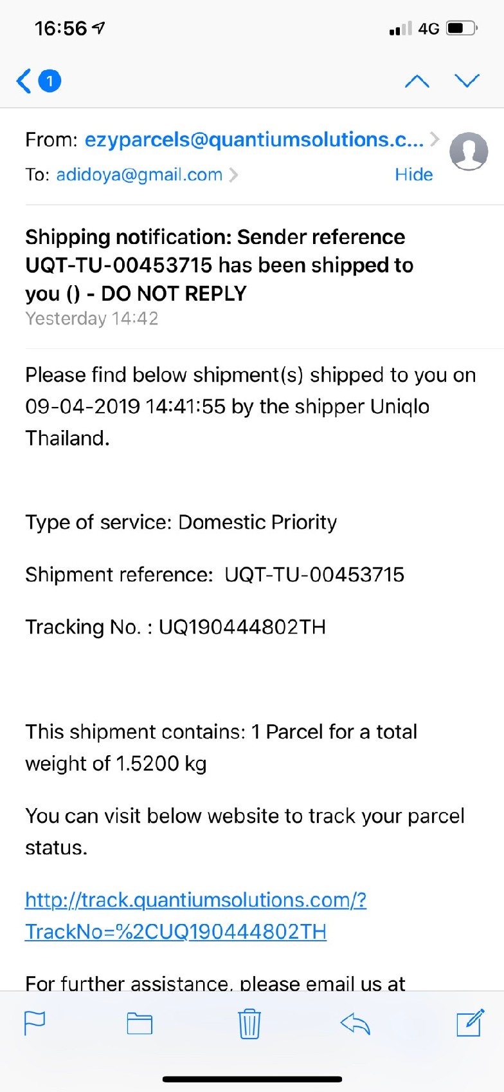
Task: Tap the sender contact avatar
Action: click(x=469, y=152)
